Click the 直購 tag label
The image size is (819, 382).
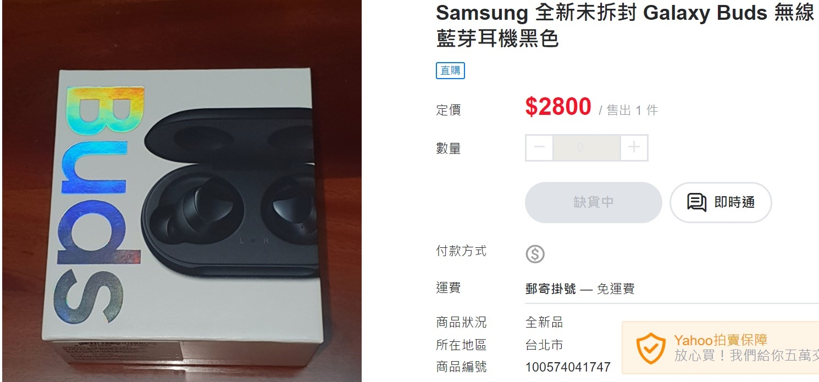pos(450,71)
